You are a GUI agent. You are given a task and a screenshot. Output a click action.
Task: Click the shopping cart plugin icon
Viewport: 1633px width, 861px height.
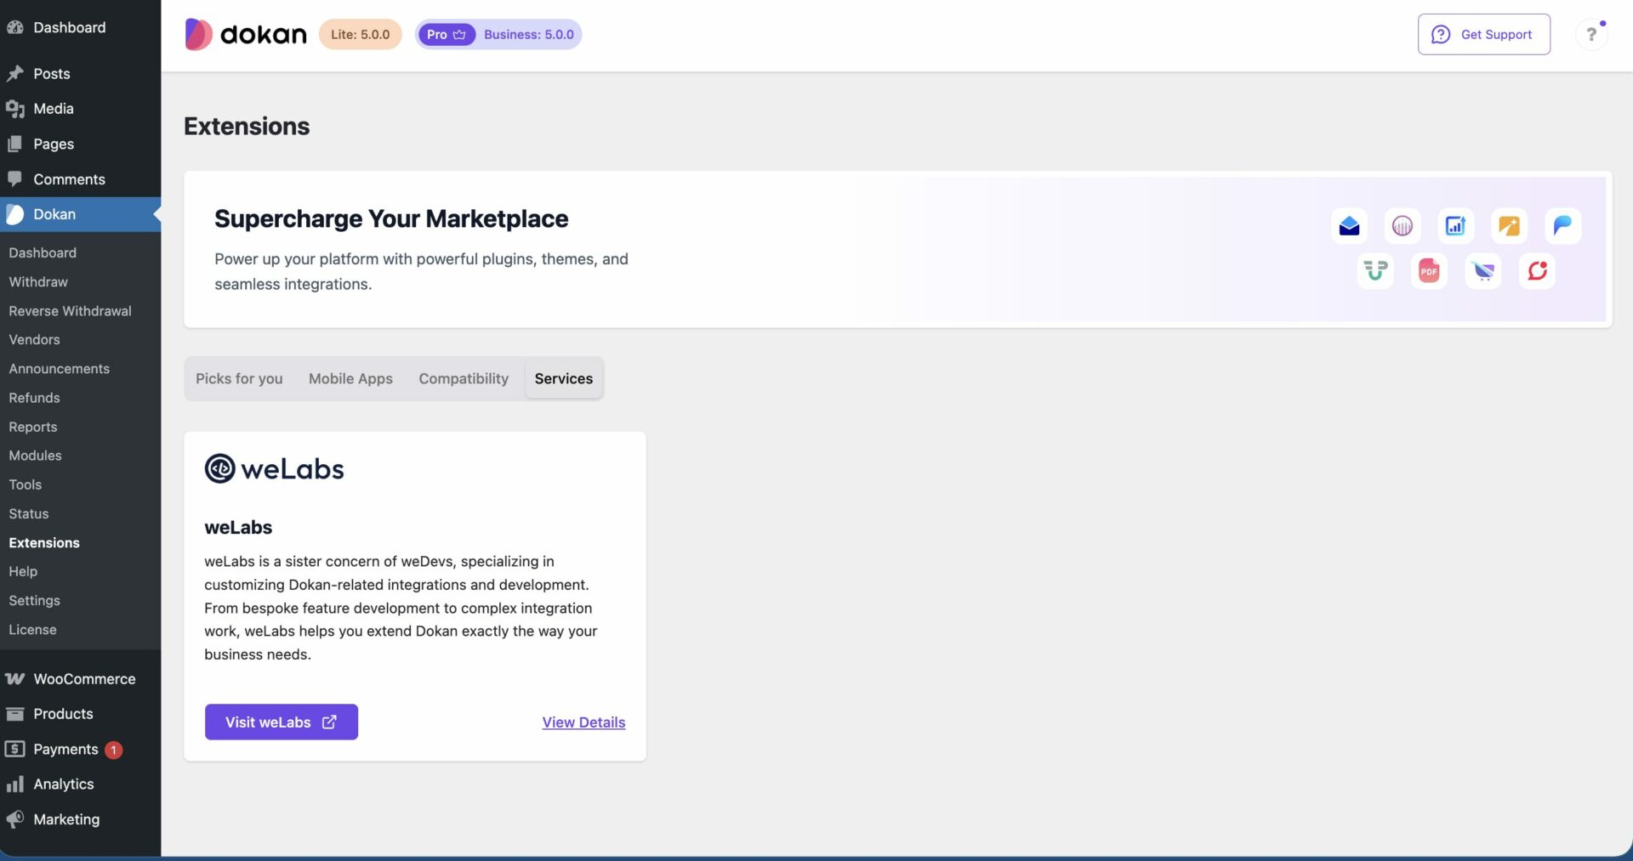click(x=1483, y=271)
